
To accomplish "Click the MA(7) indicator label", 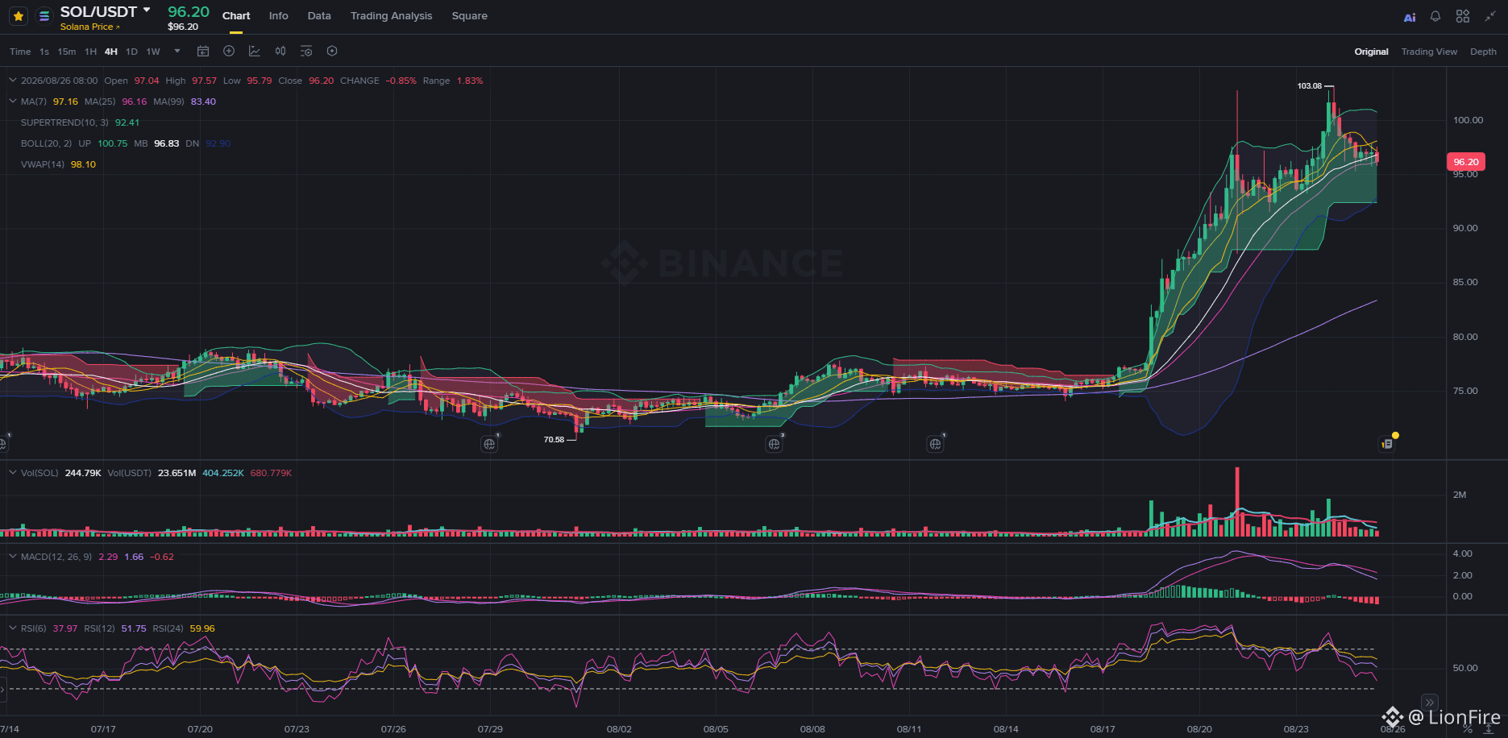I will (x=34, y=102).
